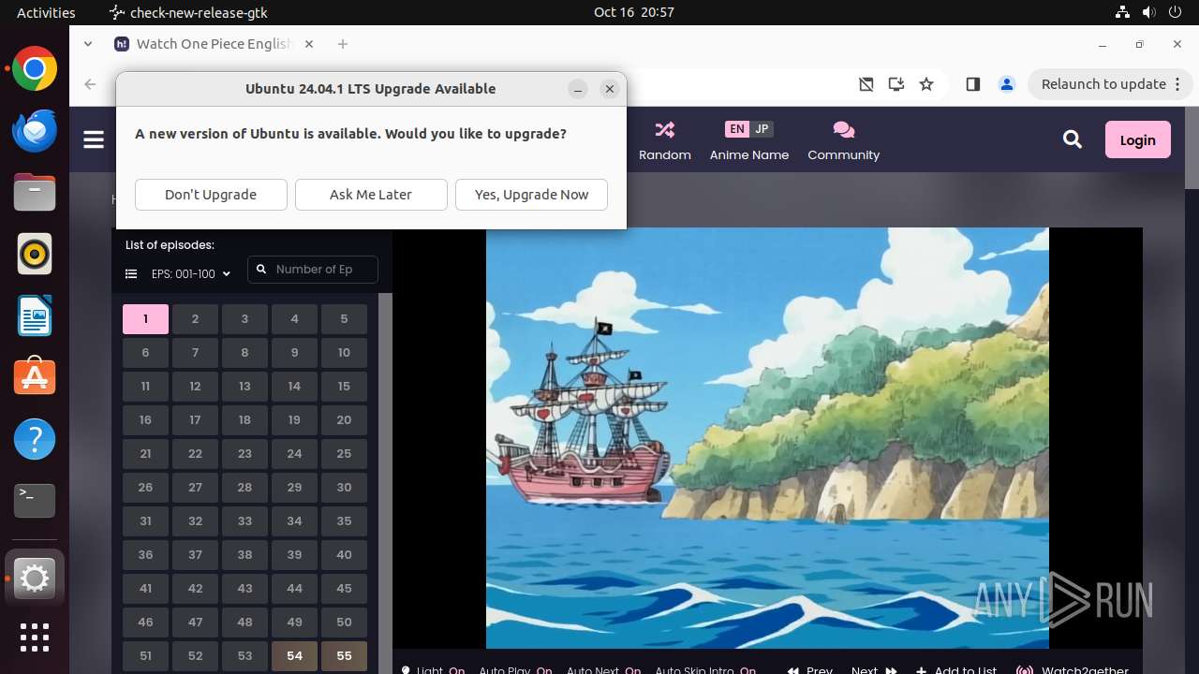Click the pink Login button
Image resolution: width=1199 pixels, height=674 pixels.
tap(1138, 139)
